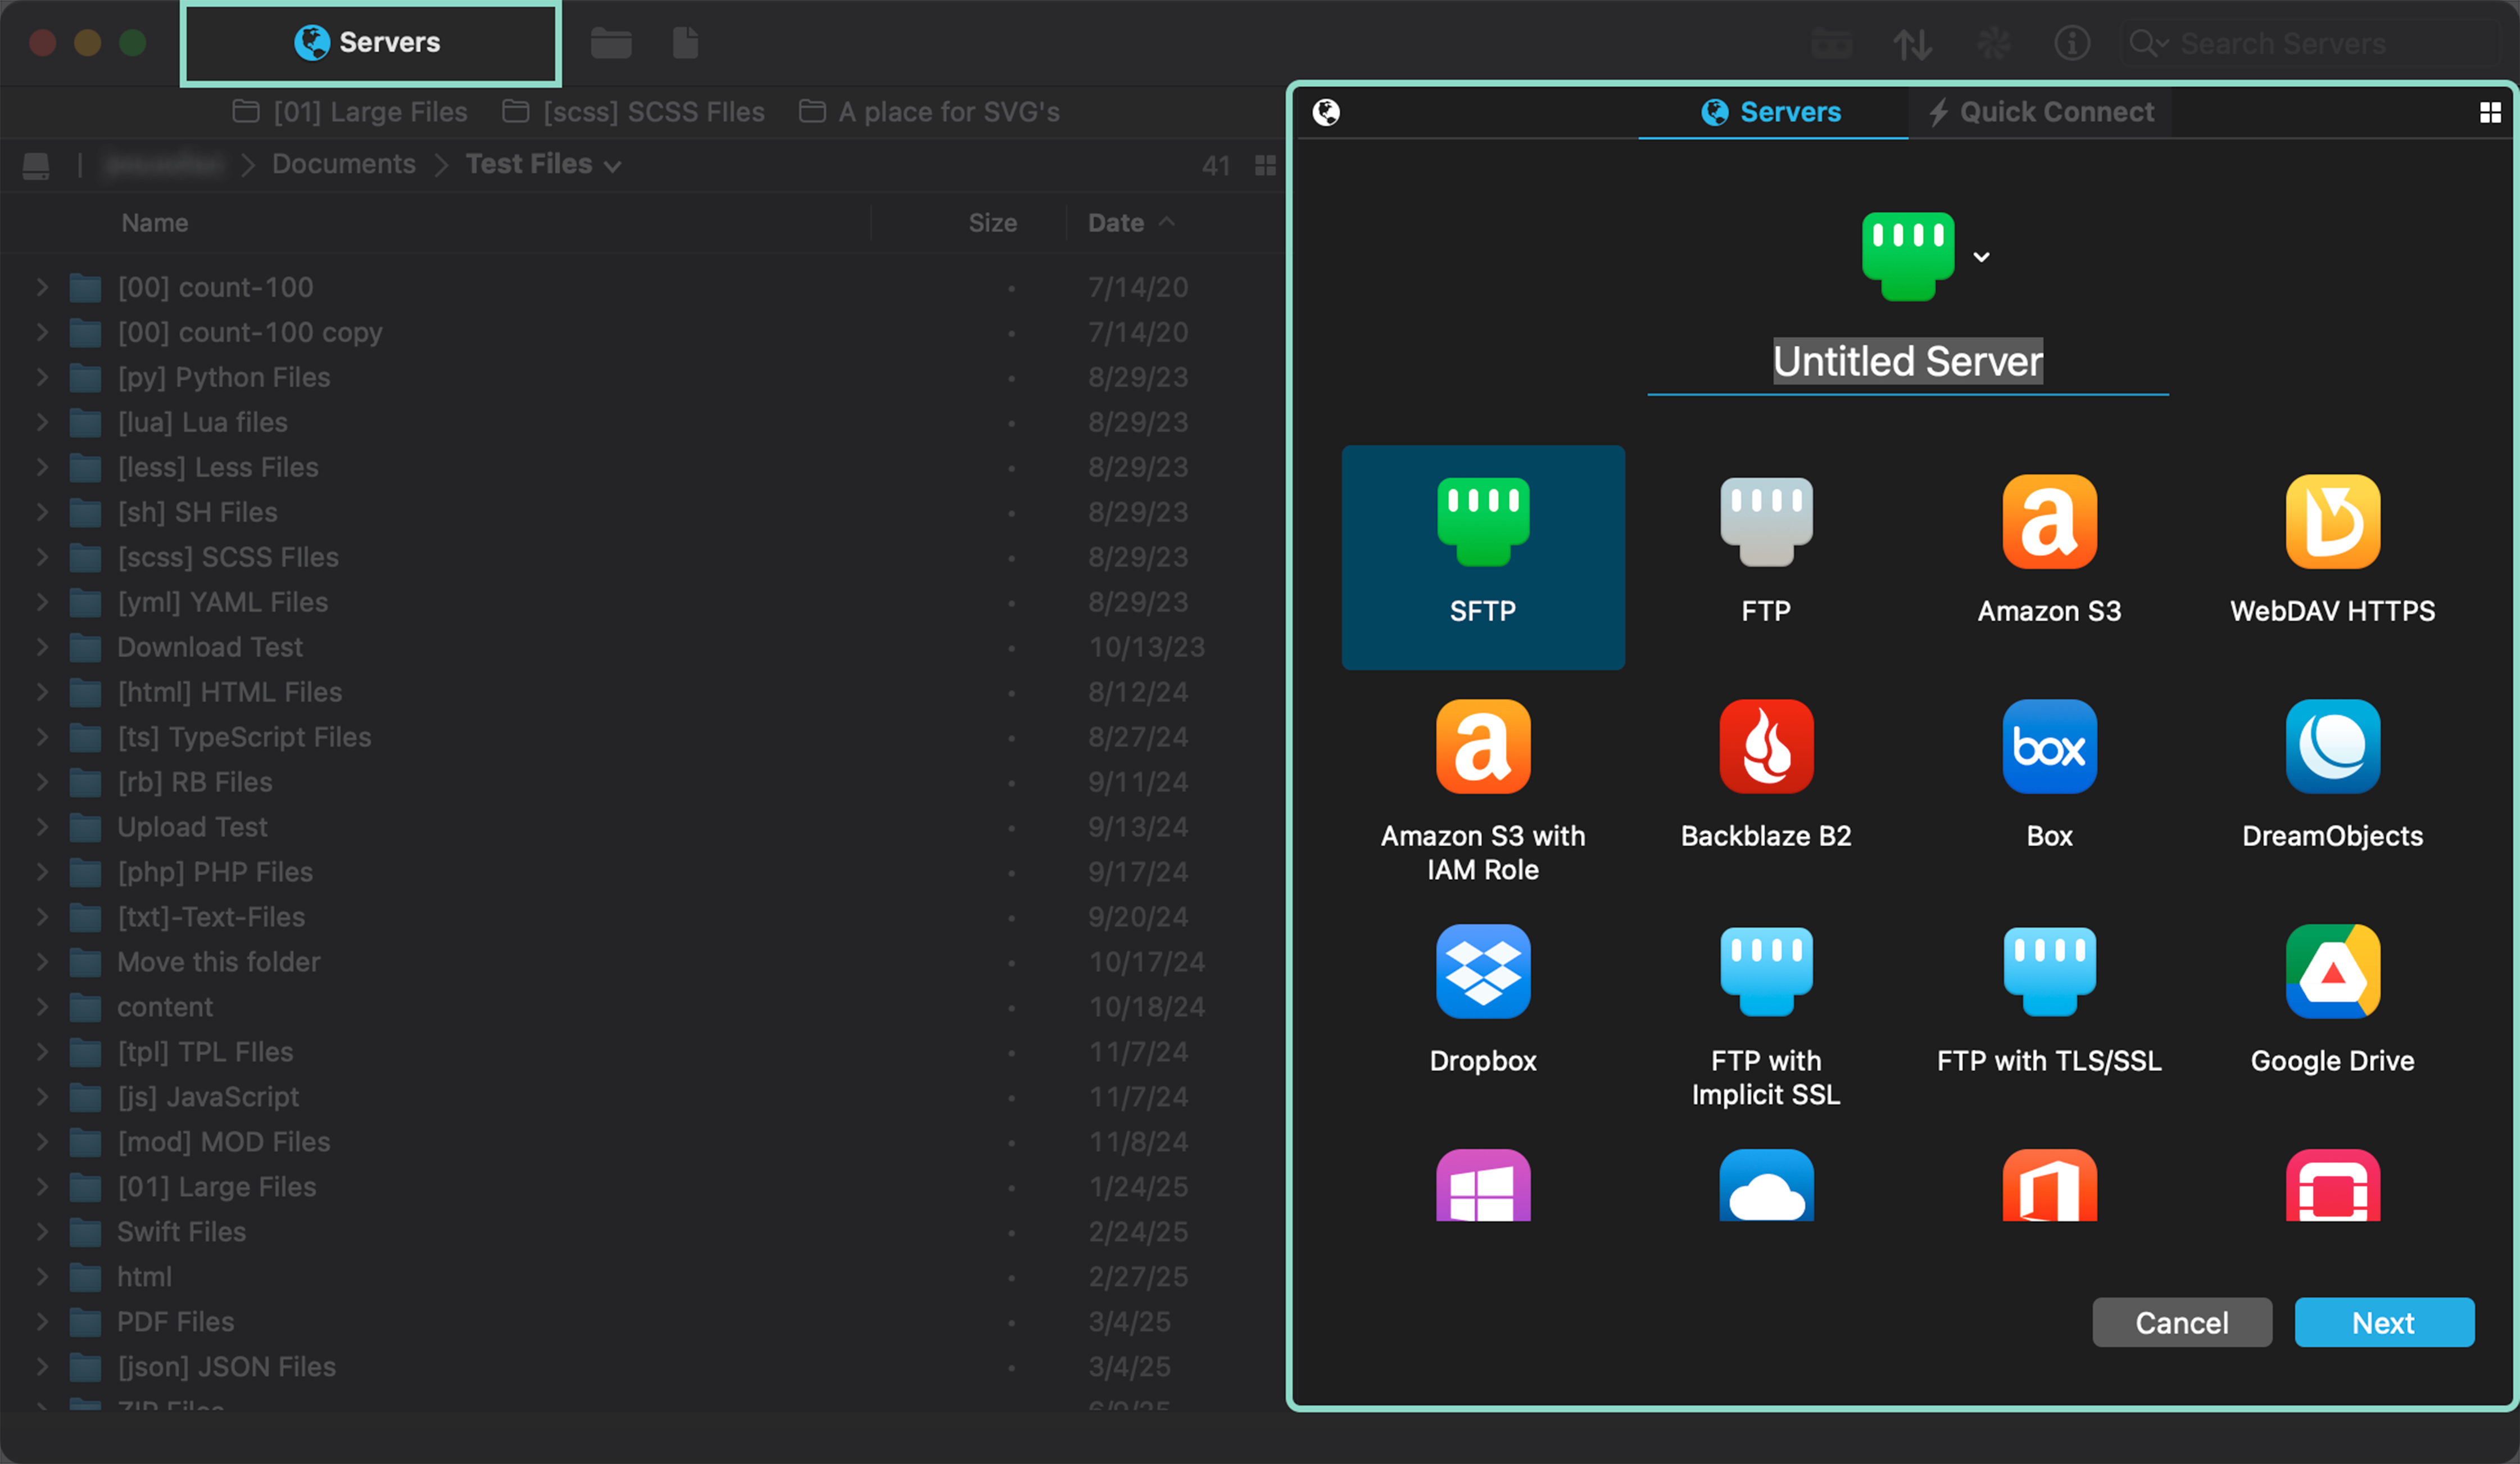Choose FTP with TLS/SSL icon
The width and height of the screenshot is (2520, 1464).
click(x=2049, y=972)
